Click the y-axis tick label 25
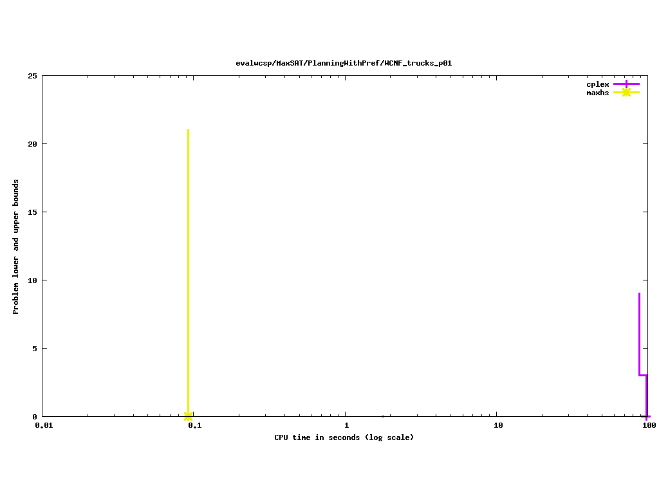This screenshot has width=659, height=494. [x=32, y=76]
